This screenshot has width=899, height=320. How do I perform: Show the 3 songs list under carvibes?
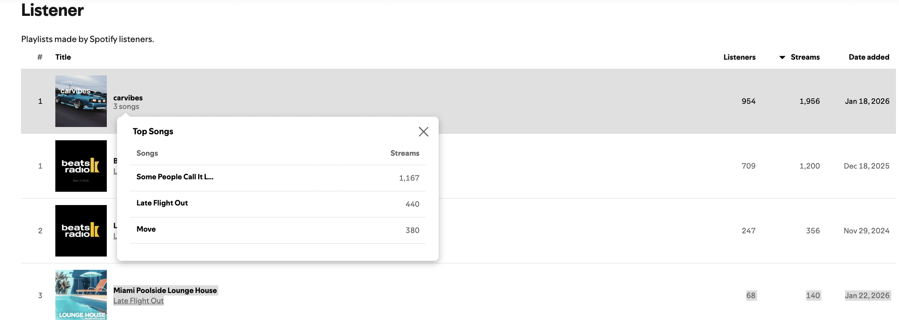click(126, 106)
